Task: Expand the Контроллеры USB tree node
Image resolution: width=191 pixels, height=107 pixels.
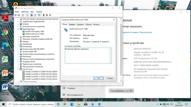Action: point(18,51)
